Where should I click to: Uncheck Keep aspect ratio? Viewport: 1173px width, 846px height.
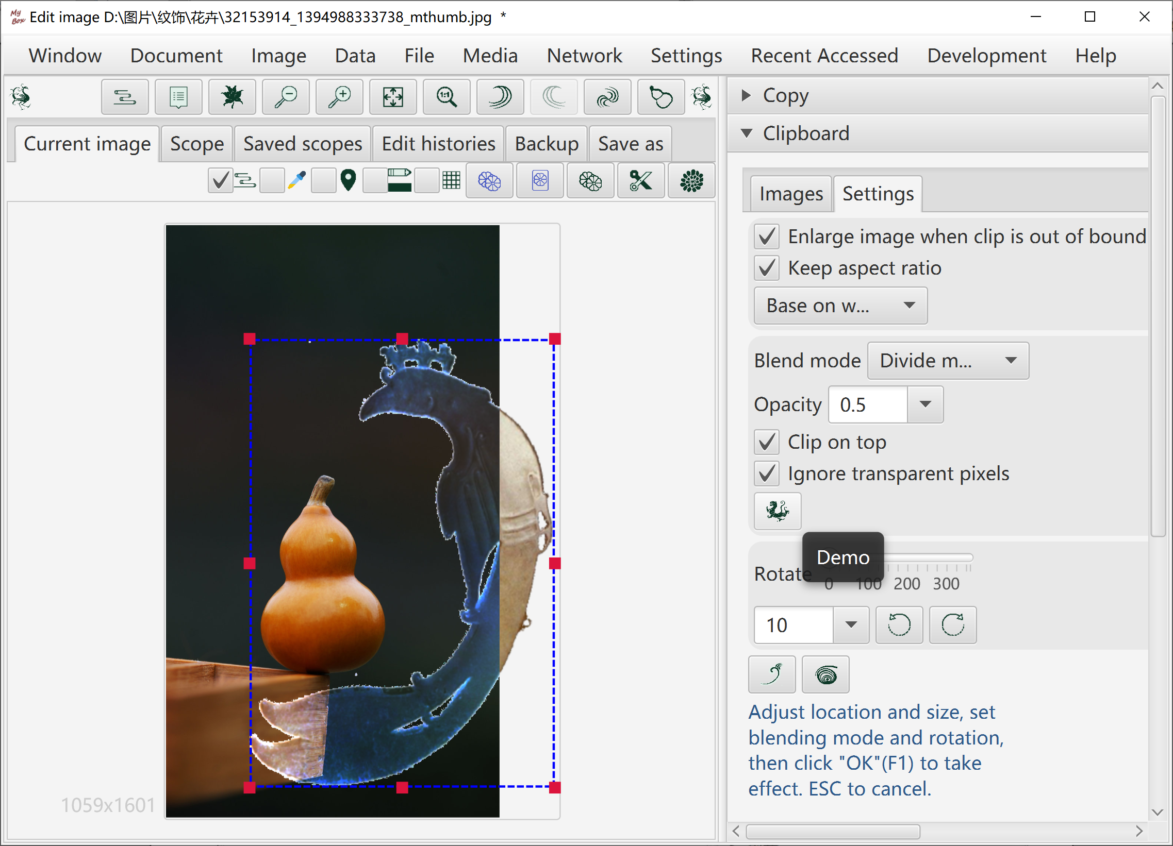767,268
